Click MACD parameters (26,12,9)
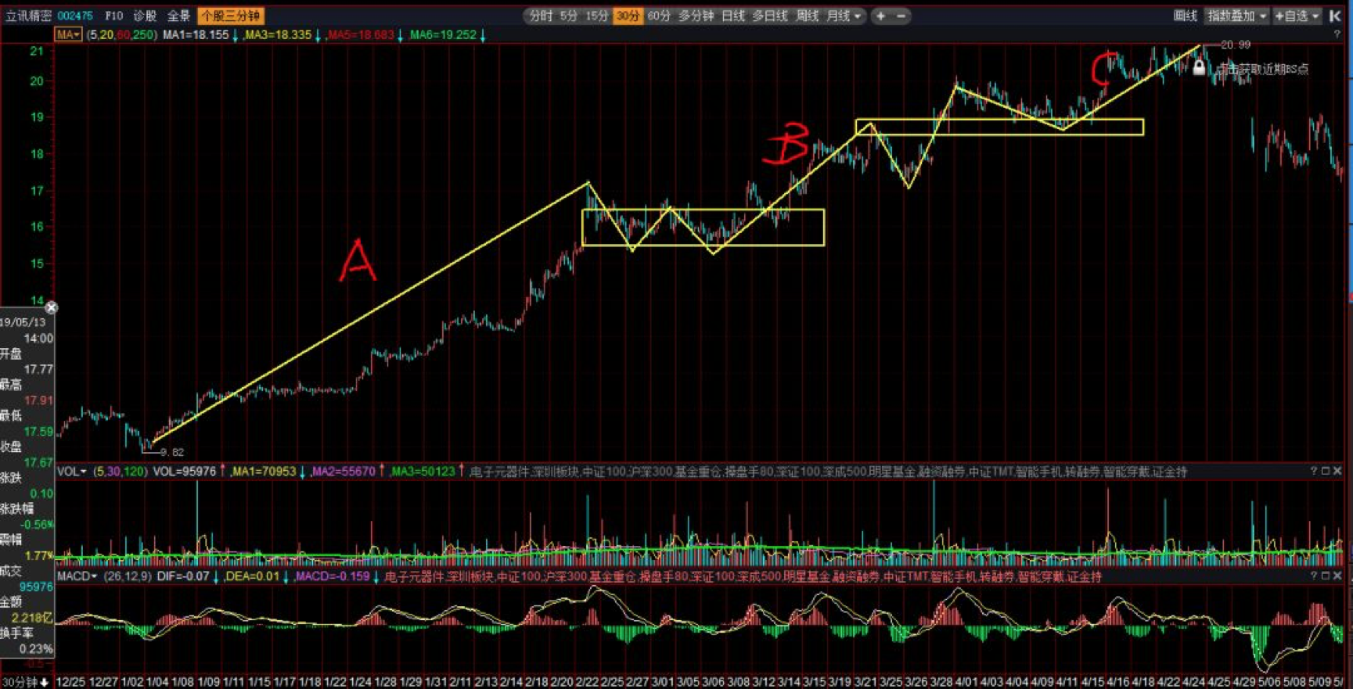Screen dimensions: 1353x689 tap(127, 576)
